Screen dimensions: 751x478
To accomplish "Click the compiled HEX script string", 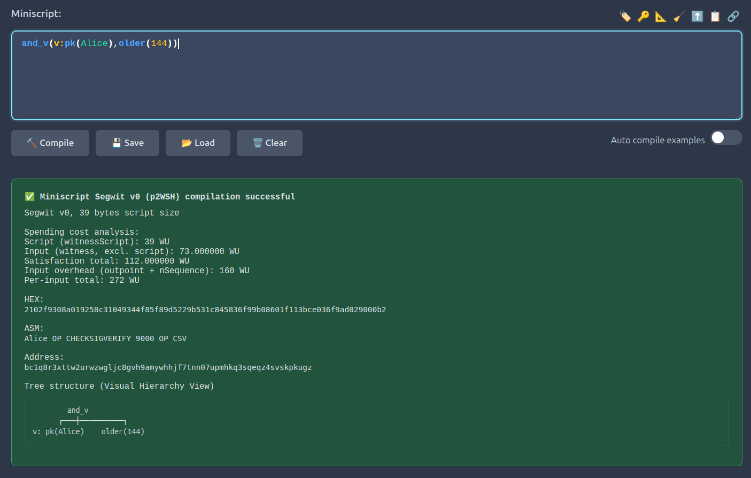I will 205,310.
